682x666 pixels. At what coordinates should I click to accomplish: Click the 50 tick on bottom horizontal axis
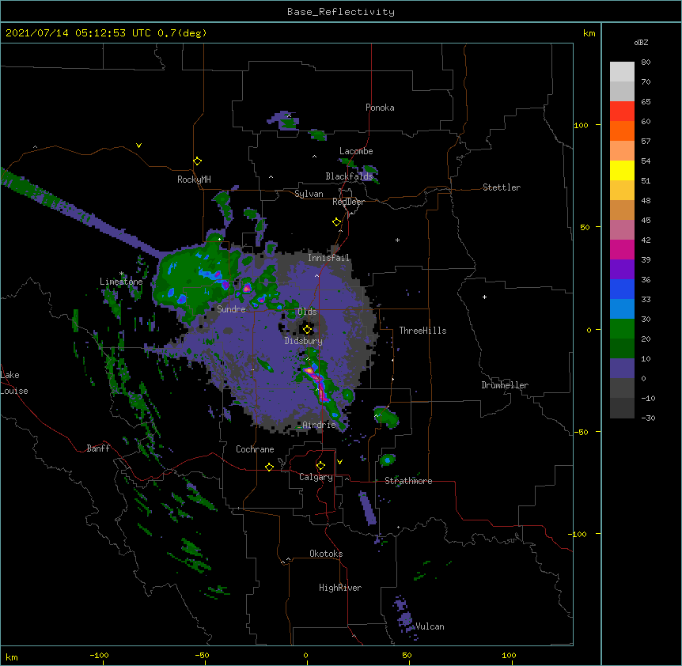click(x=407, y=655)
